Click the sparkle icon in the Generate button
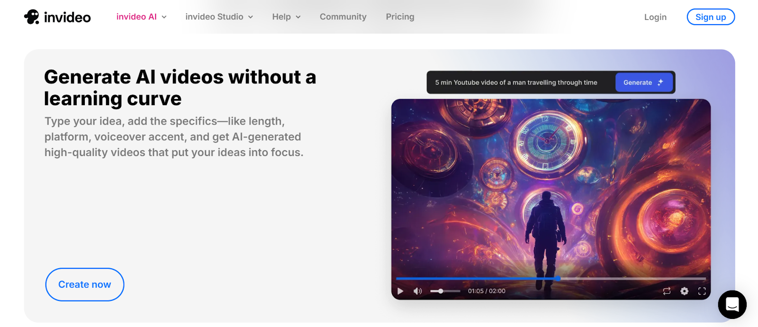Screen dimensions: 758x327 pos(660,82)
